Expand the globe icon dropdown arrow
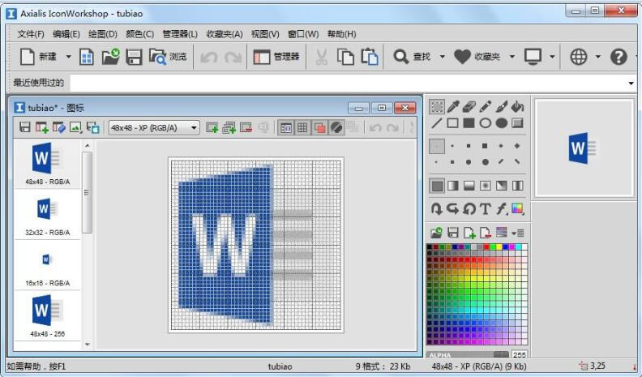 tap(597, 57)
